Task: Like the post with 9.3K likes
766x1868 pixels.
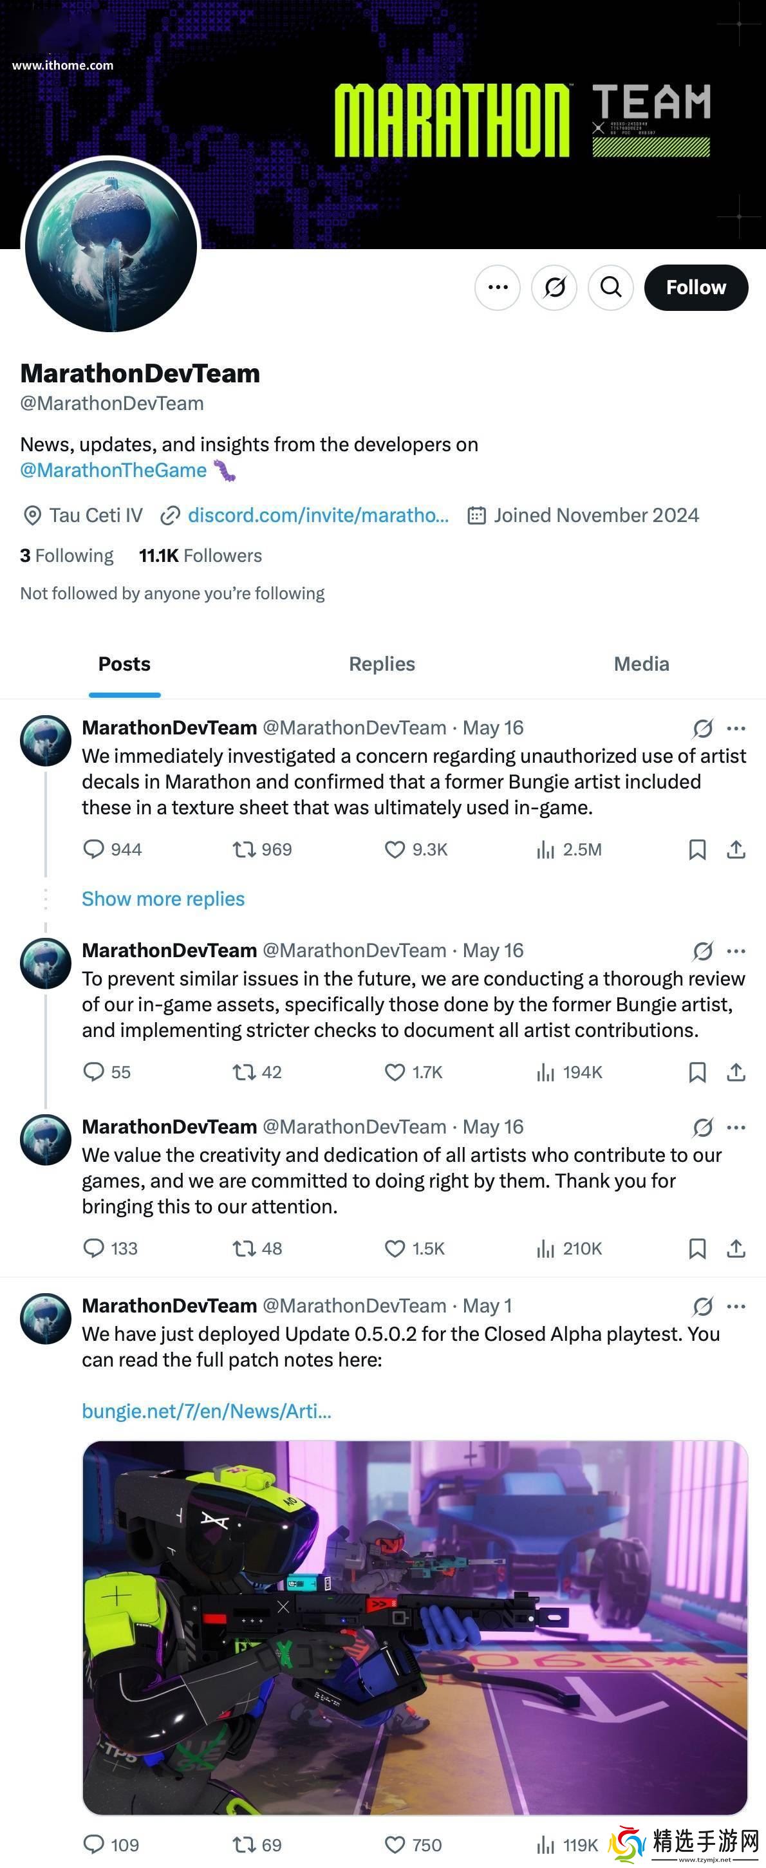Action: pyautogui.click(x=395, y=849)
